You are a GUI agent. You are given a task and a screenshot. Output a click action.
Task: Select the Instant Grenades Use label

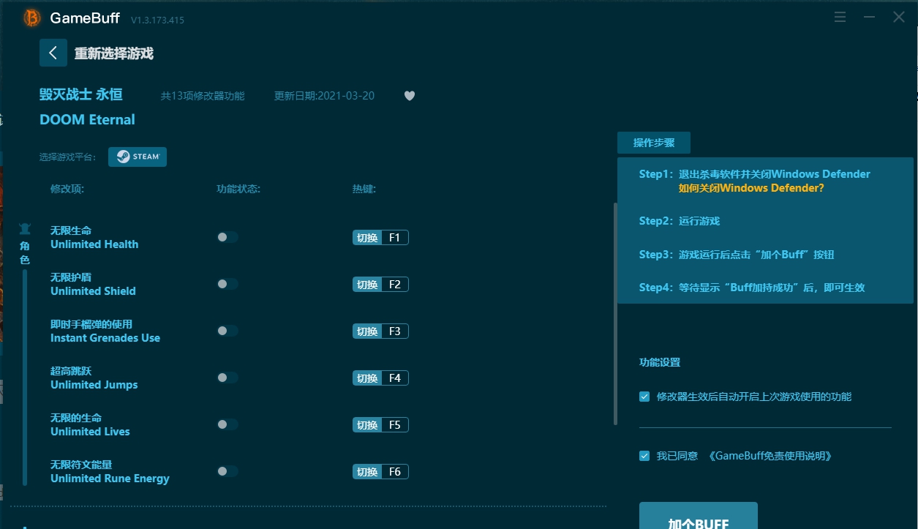tap(105, 338)
